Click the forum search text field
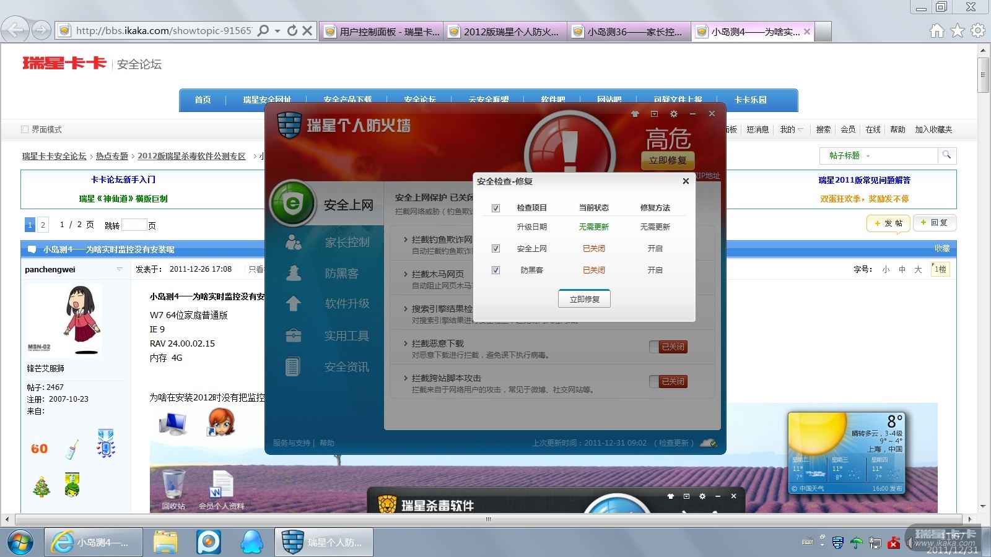Image resolution: width=991 pixels, height=557 pixels. [x=904, y=155]
